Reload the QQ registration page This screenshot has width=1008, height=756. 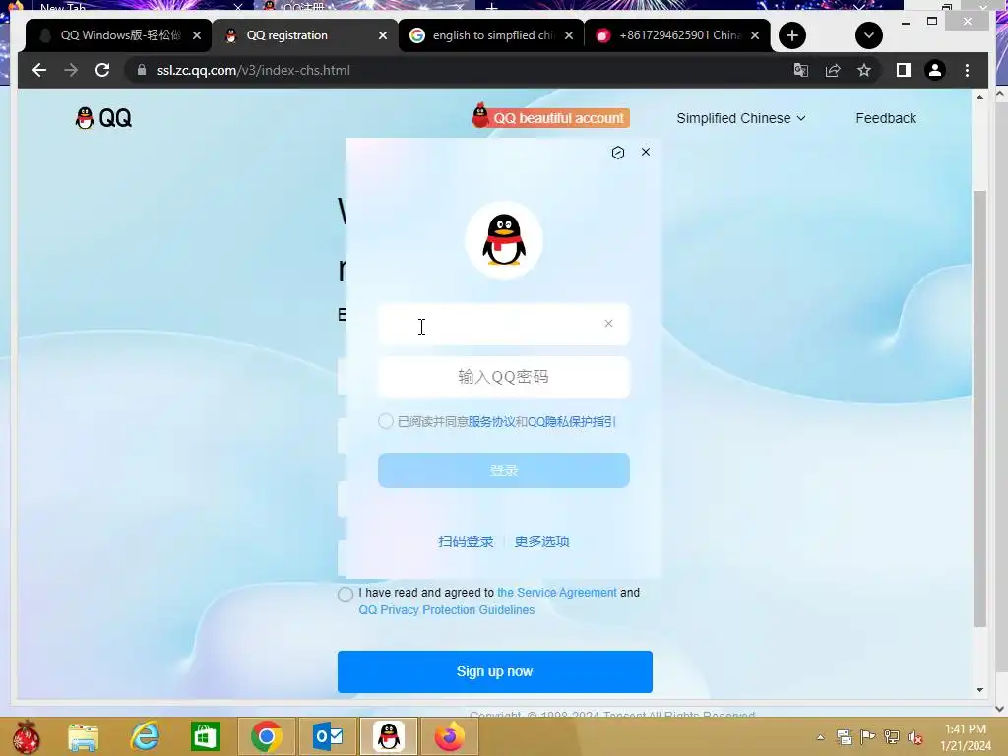(x=102, y=70)
